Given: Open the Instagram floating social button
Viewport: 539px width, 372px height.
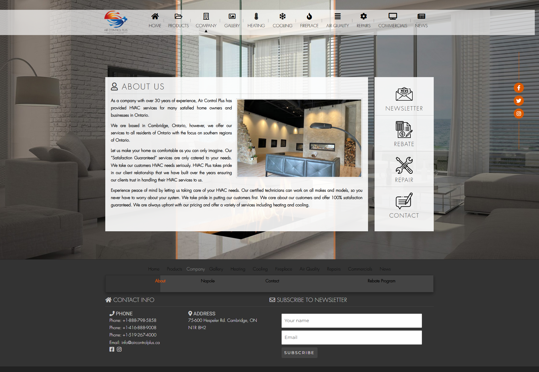Looking at the screenshot, I should (519, 114).
